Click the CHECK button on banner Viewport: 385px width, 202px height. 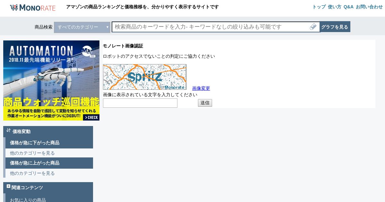point(91,117)
